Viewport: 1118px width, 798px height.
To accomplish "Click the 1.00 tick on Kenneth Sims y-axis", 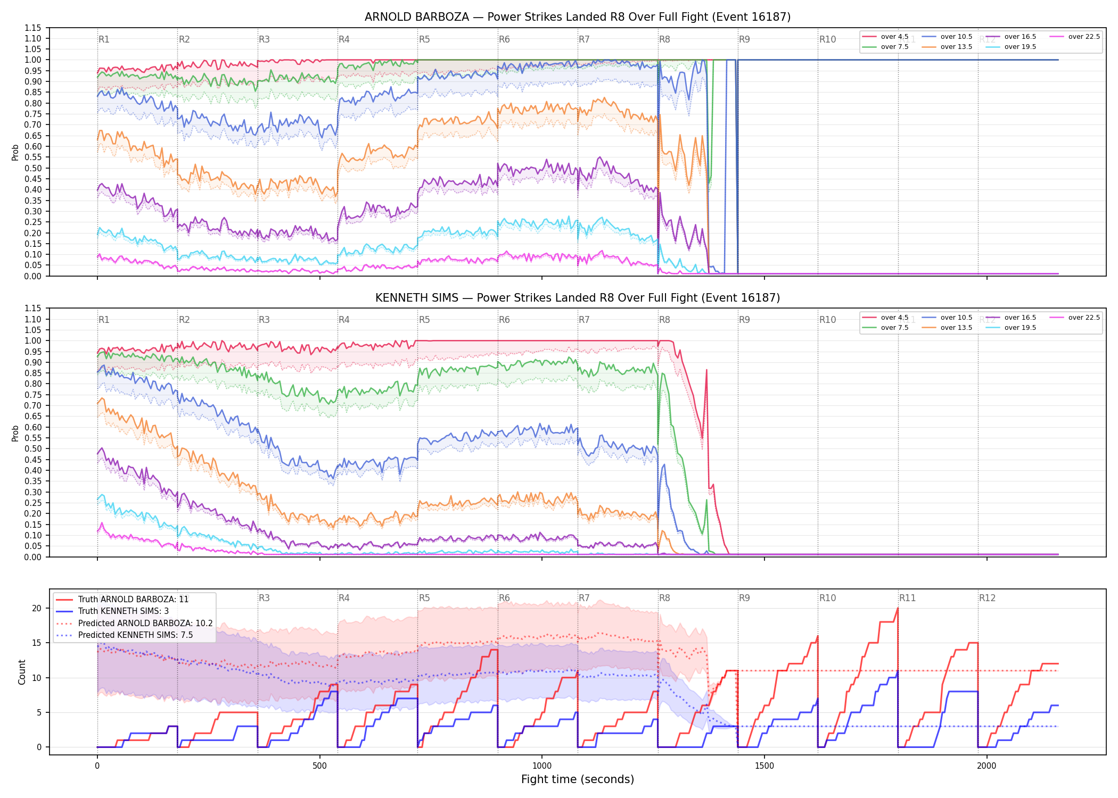I will tap(33, 341).
